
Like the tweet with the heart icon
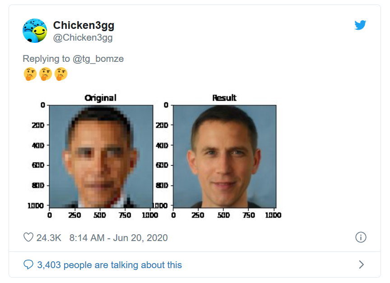pos(28,237)
